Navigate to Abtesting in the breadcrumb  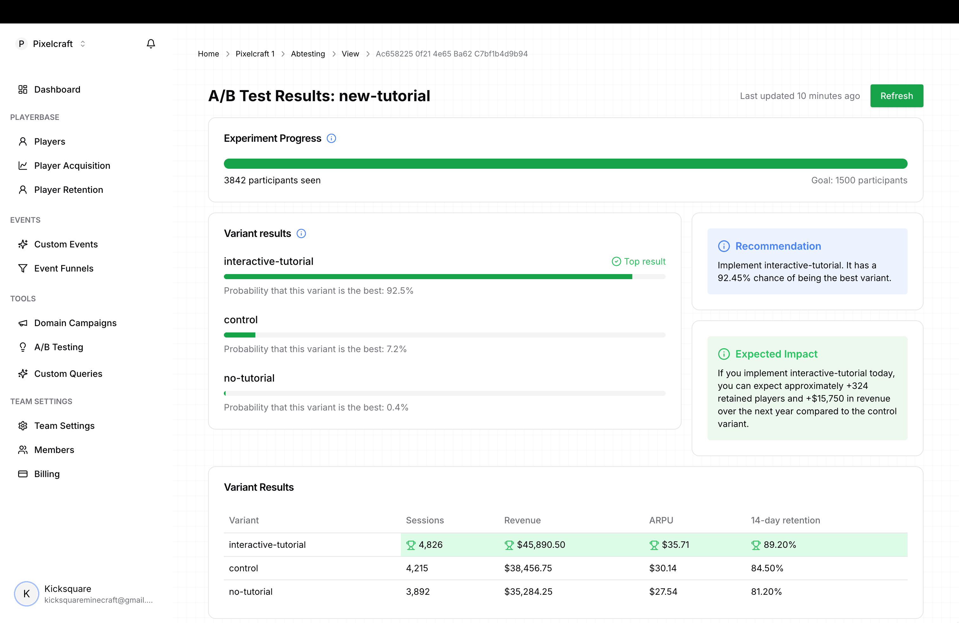[308, 54]
